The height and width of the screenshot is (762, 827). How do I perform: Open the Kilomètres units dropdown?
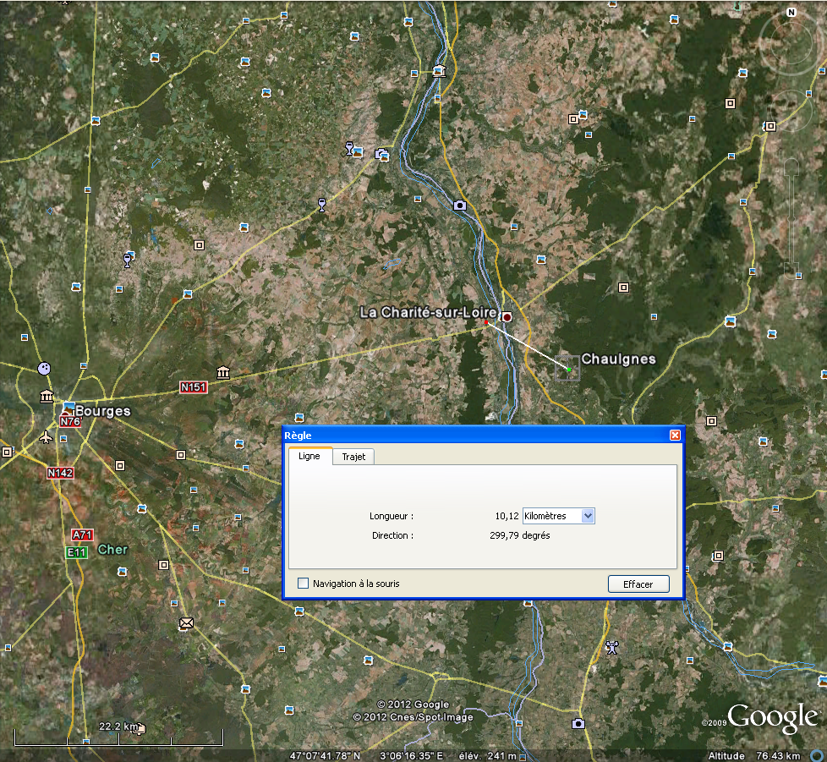point(559,516)
